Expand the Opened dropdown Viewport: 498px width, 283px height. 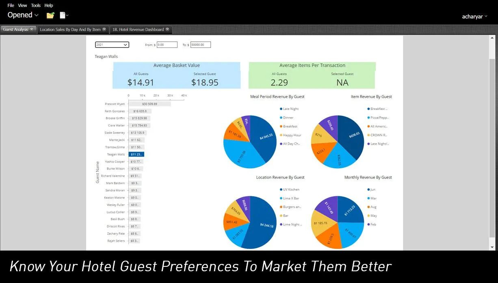23,15
